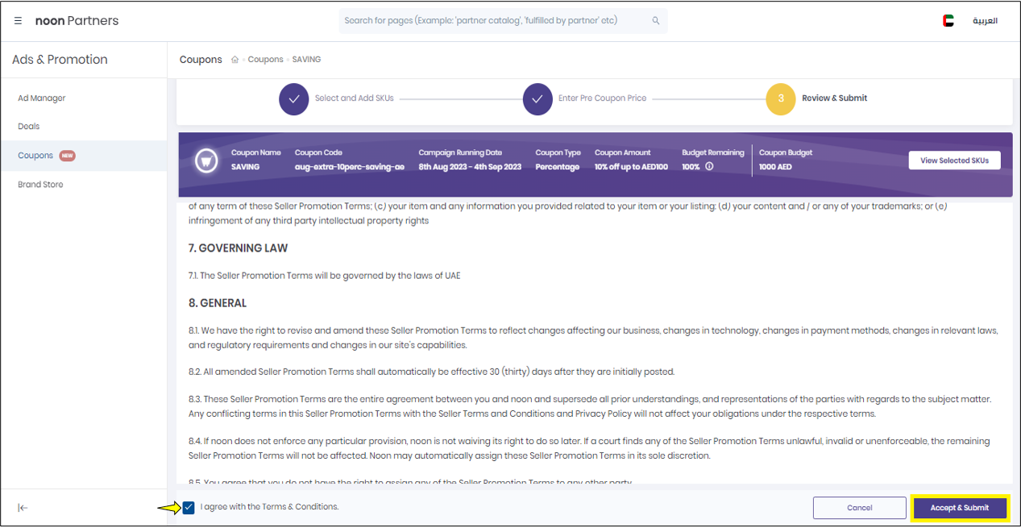The image size is (1021, 528).
Task: Click View Selected SKUs button
Action: pyautogui.click(x=954, y=160)
